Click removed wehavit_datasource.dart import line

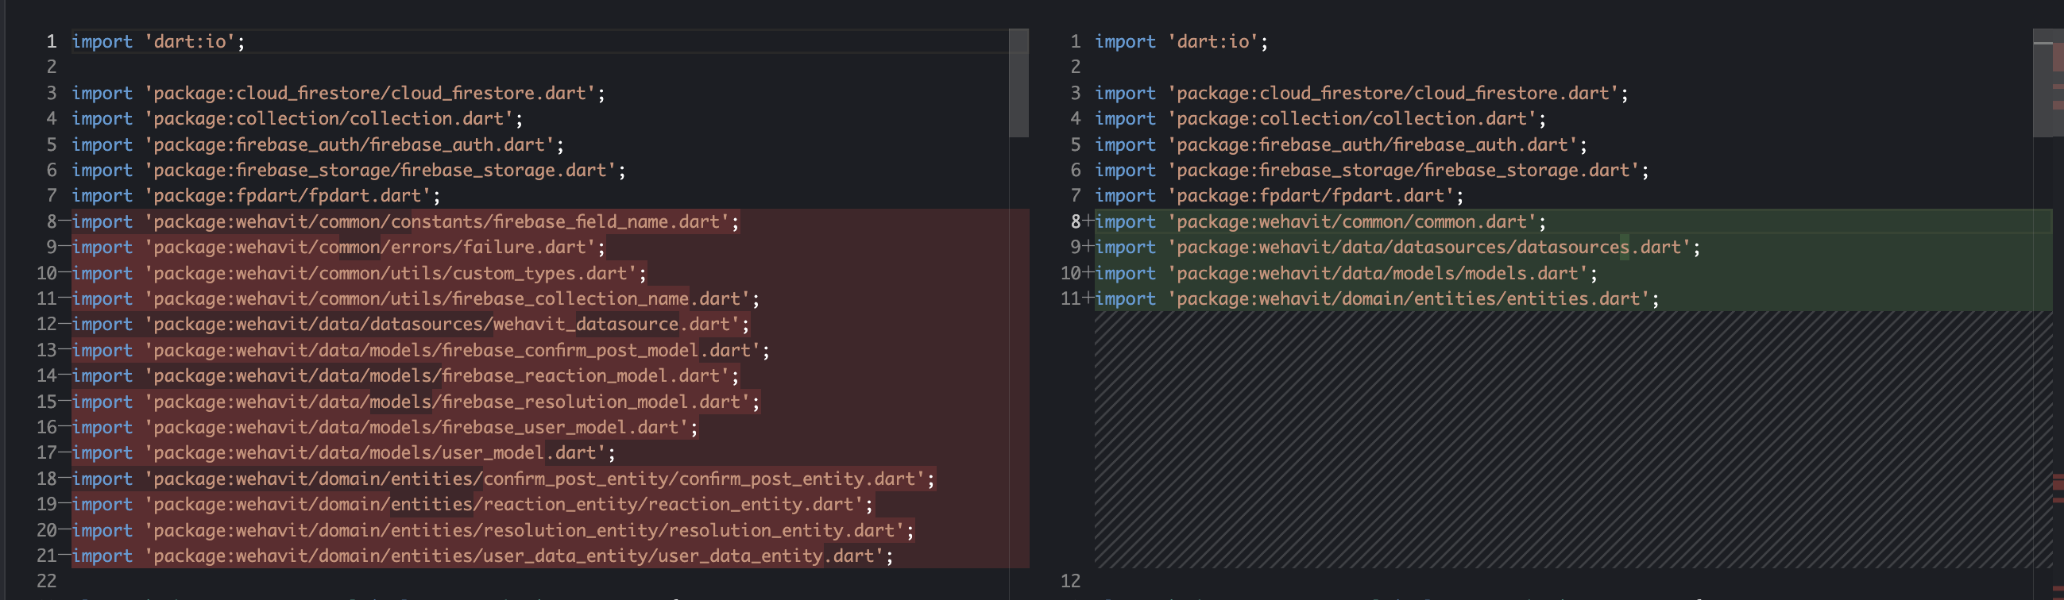[x=411, y=324]
